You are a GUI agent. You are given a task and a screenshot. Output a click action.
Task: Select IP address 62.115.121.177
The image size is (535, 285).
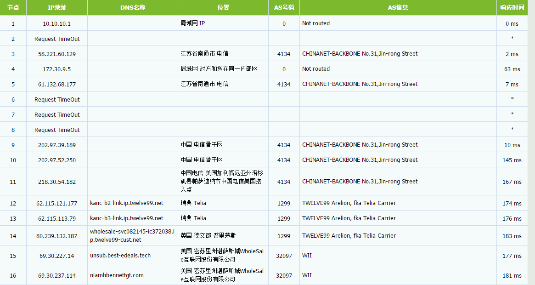[x=57, y=203]
